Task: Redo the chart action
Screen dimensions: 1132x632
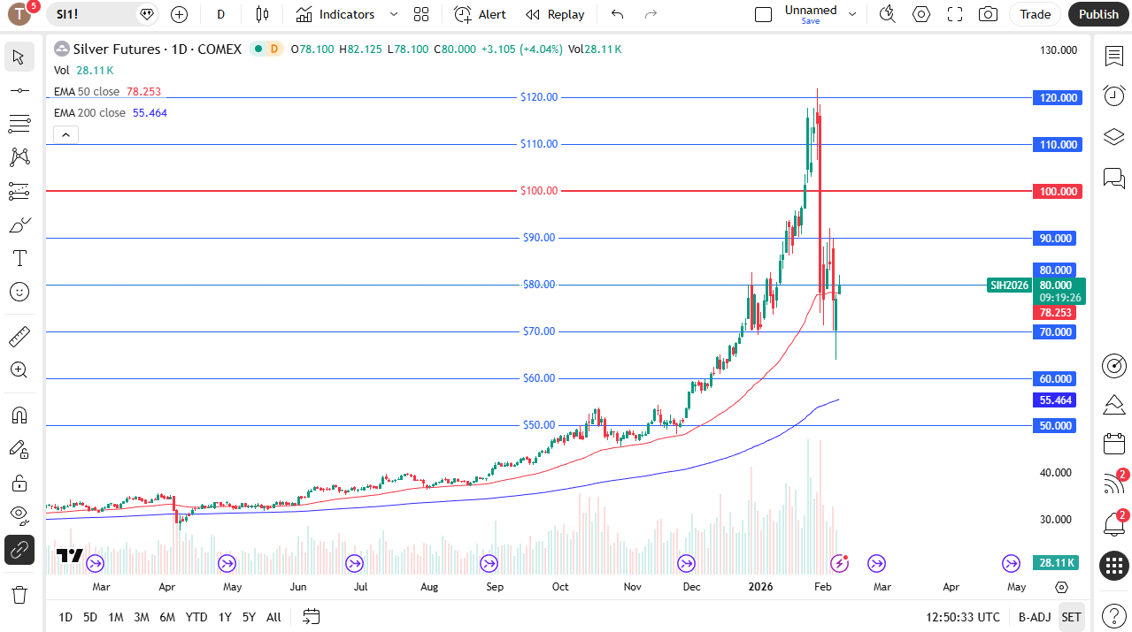Action: 651,14
